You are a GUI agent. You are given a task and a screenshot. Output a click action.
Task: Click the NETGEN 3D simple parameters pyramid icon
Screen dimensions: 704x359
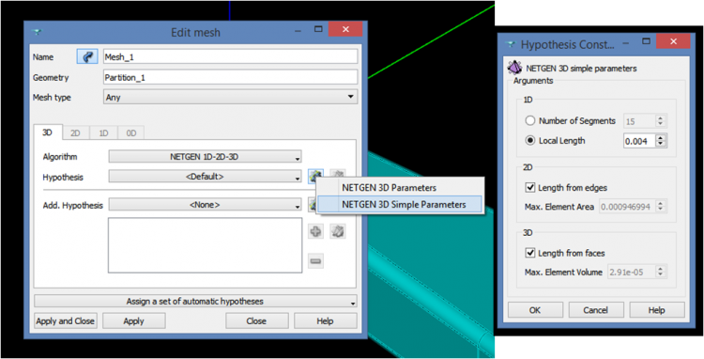click(514, 68)
